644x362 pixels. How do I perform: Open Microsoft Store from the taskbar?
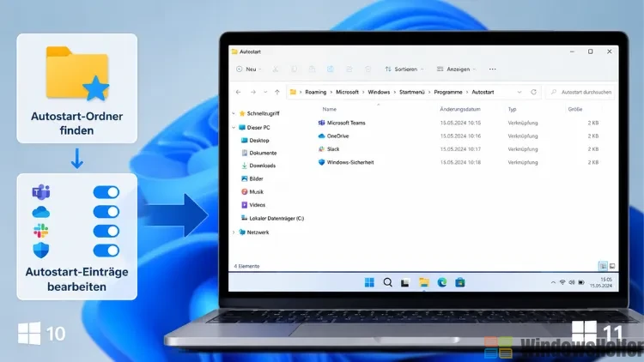[460, 282]
